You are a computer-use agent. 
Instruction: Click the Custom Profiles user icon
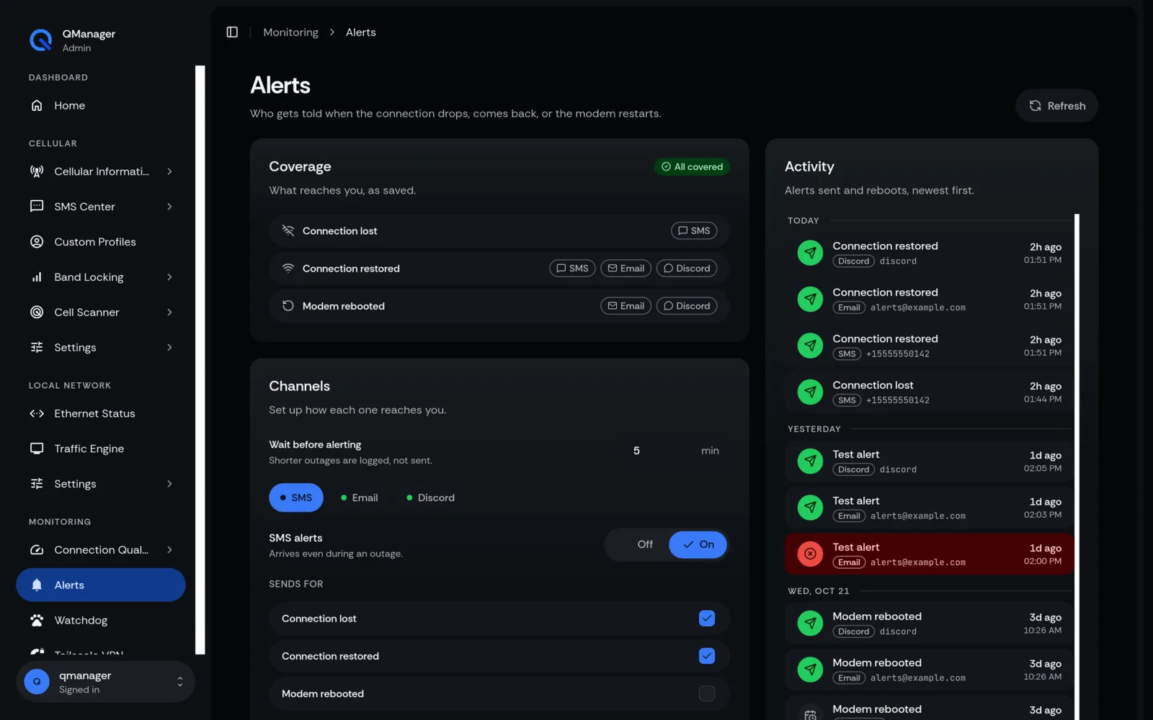(37, 242)
